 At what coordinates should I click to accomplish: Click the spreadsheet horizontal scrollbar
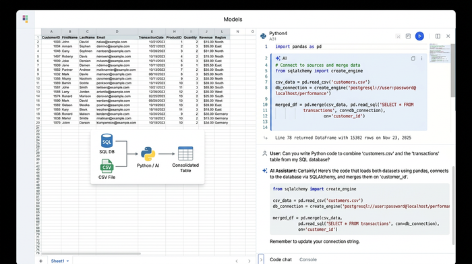click(91, 253)
